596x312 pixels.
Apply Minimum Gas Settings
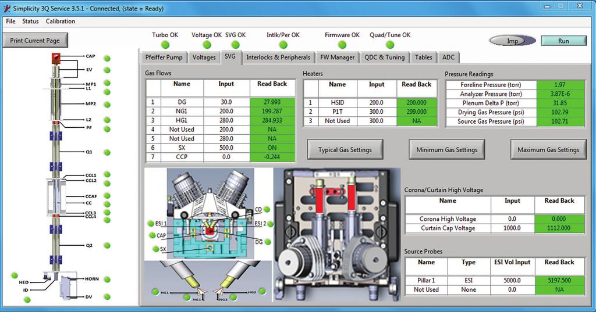point(447,149)
